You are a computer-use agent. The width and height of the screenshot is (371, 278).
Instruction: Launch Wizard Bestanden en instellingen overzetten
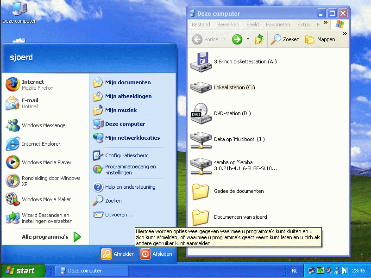(39, 218)
